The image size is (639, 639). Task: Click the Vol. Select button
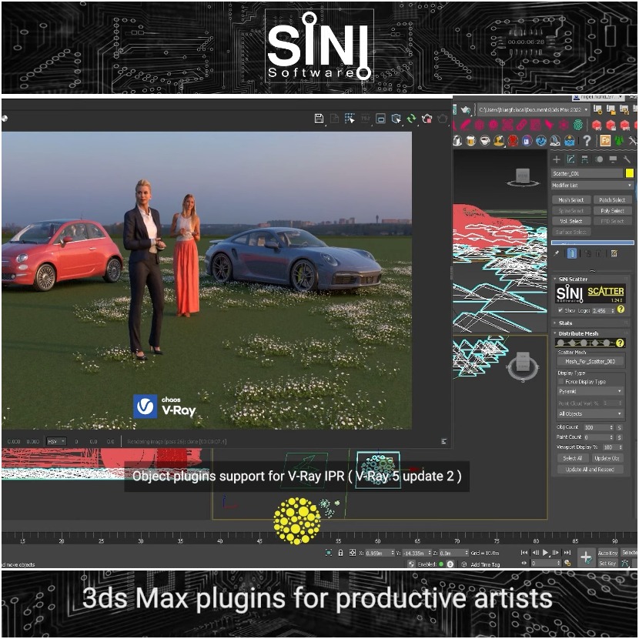coord(571,221)
